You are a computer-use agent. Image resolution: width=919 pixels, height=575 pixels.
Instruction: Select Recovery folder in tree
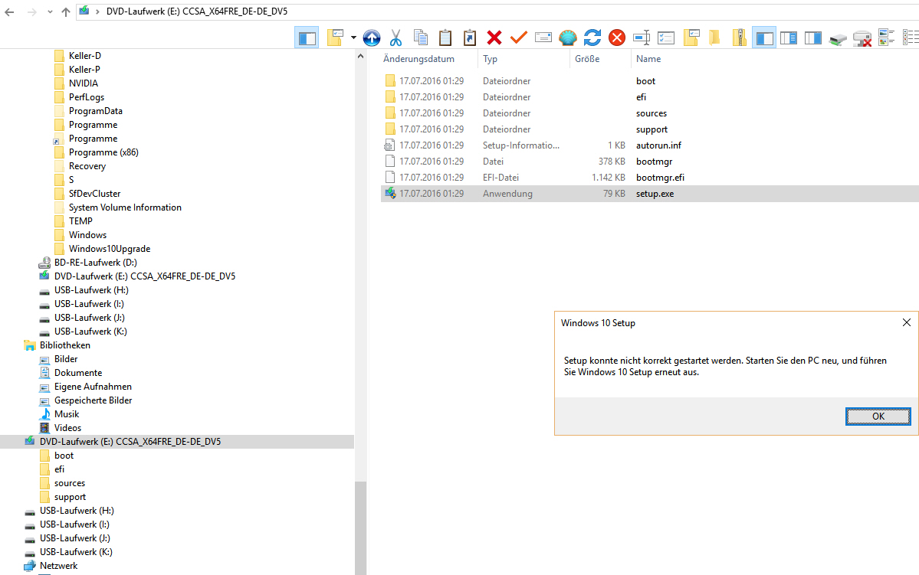point(87,166)
